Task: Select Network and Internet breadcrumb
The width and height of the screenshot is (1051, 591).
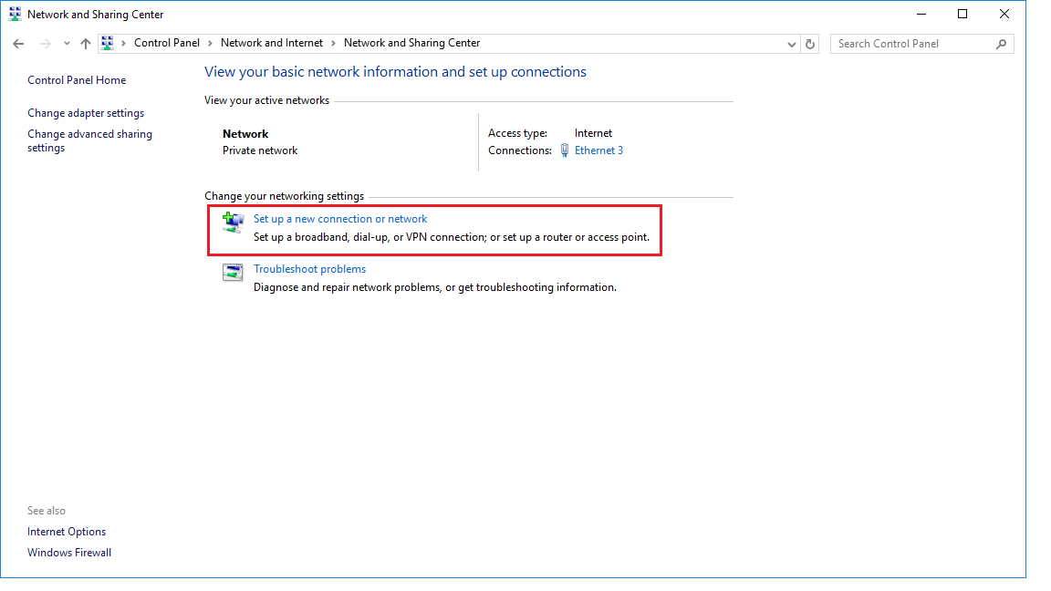Action: coord(272,43)
